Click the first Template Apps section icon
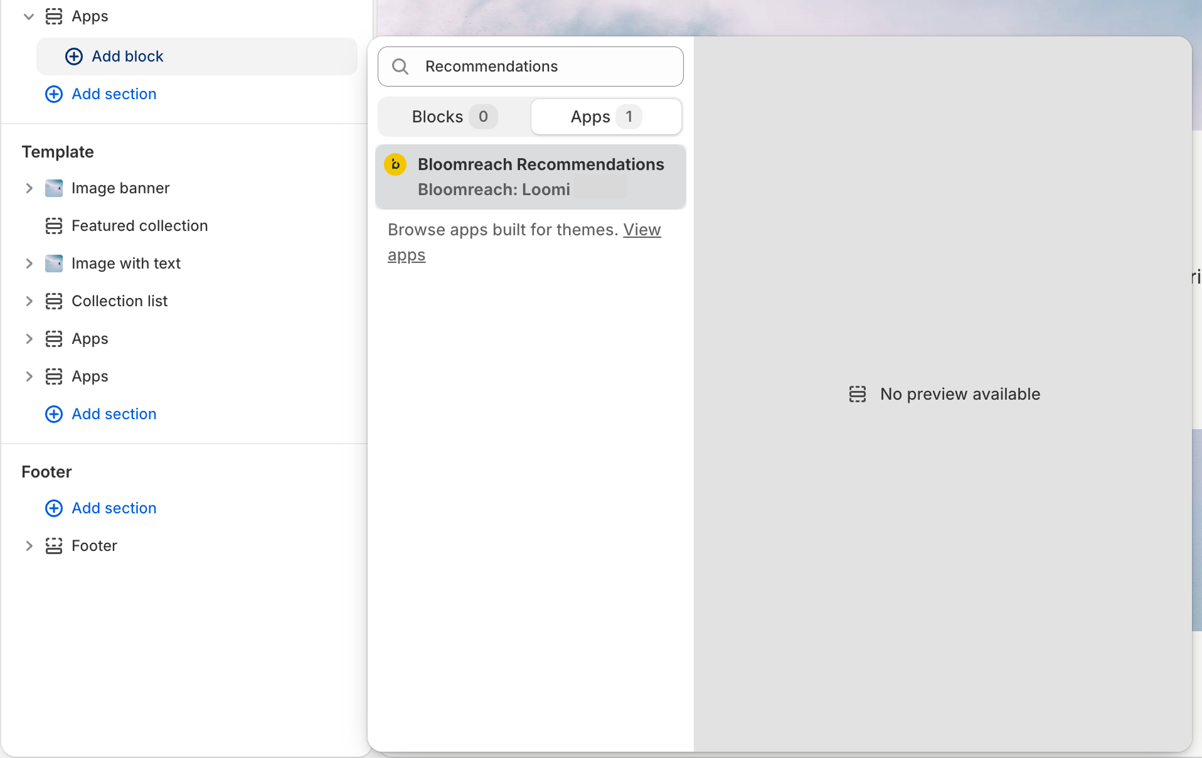Viewport: 1202px width, 758px height. point(54,339)
